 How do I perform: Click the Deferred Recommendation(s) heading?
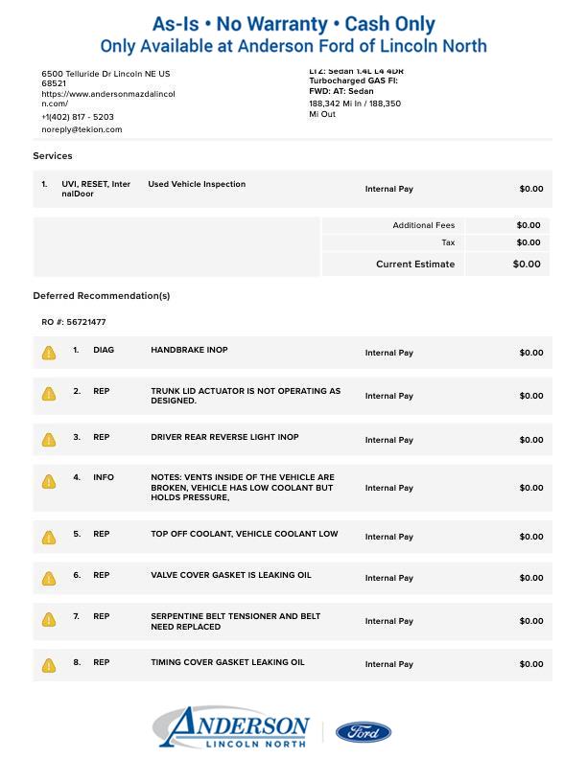click(101, 296)
